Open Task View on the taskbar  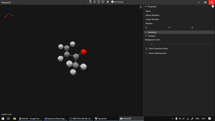coord(8,119)
